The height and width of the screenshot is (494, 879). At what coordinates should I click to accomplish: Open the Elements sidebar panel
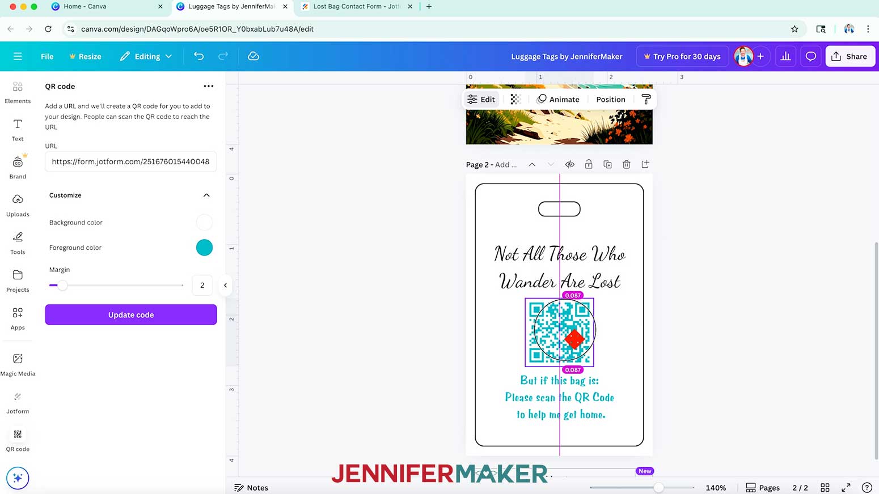18,92
